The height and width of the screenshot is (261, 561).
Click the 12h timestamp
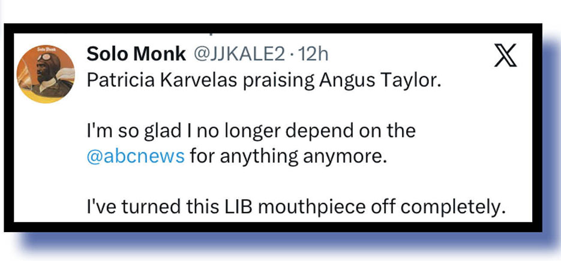313,53
